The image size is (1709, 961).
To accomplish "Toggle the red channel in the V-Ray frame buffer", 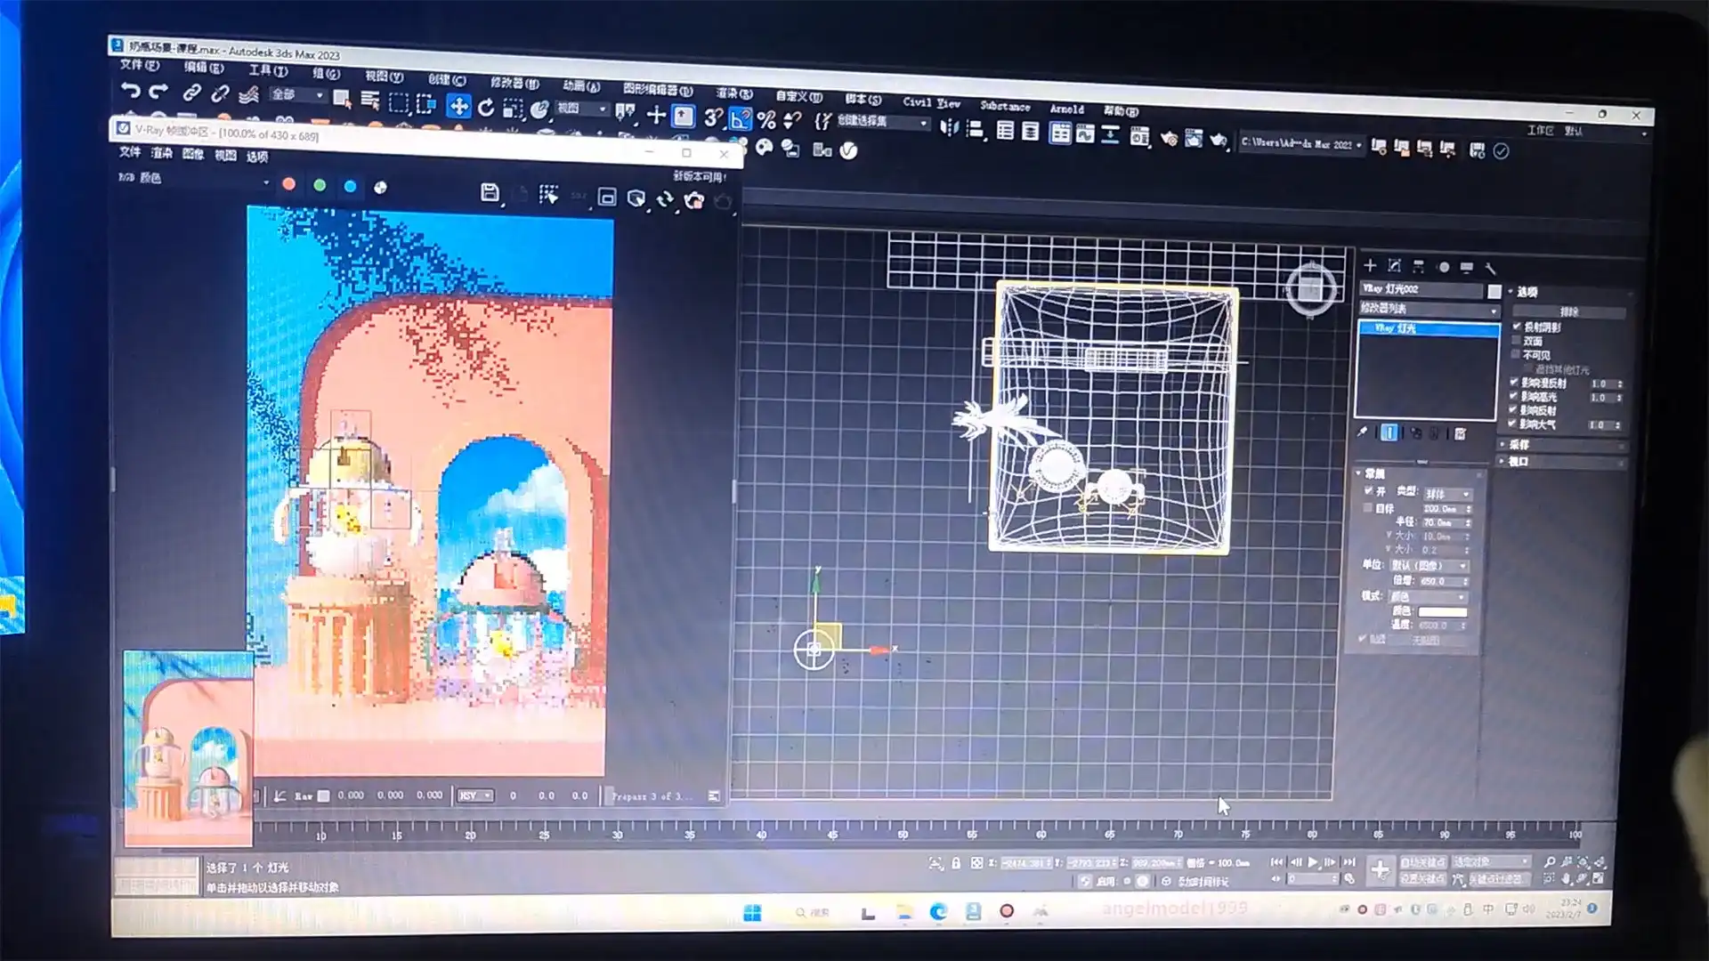I will [289, 186].
